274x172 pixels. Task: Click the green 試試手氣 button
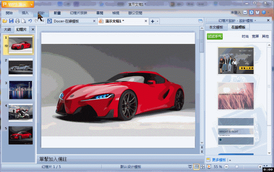[215, 37]
